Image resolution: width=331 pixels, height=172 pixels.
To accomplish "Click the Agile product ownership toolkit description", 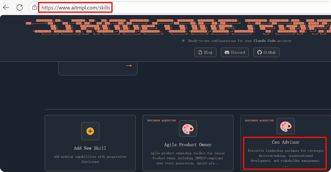I will point(188,158).
